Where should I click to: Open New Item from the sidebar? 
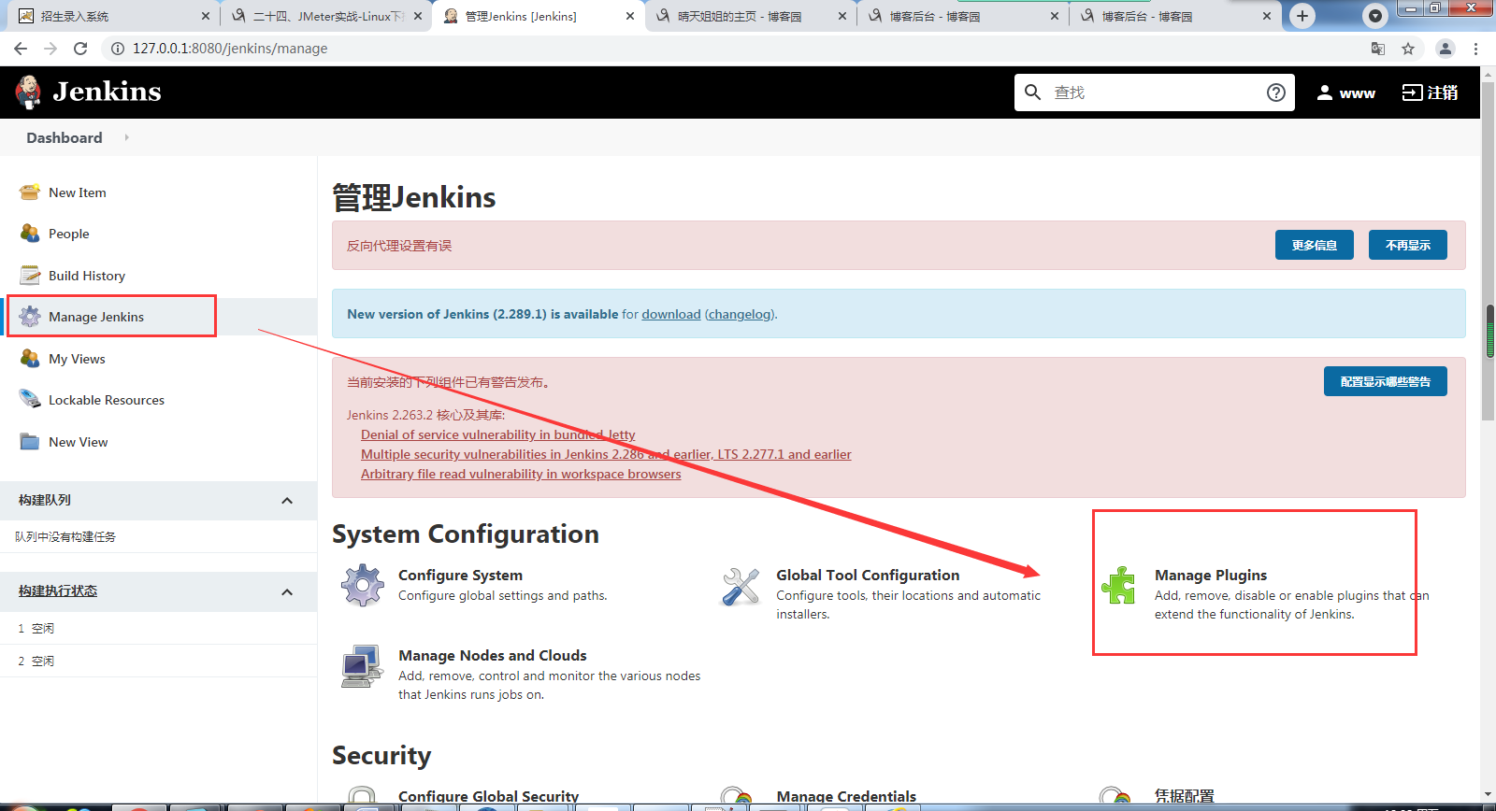pos(78,192)
